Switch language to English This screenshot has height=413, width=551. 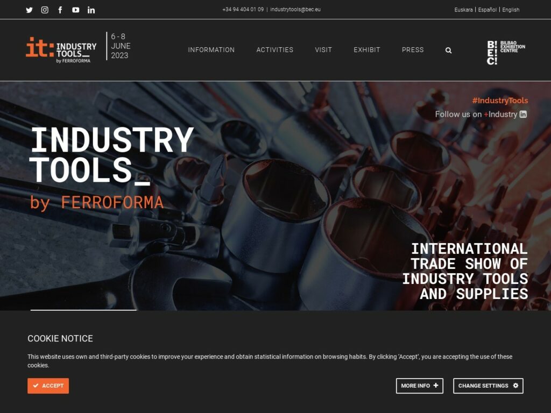511,10
